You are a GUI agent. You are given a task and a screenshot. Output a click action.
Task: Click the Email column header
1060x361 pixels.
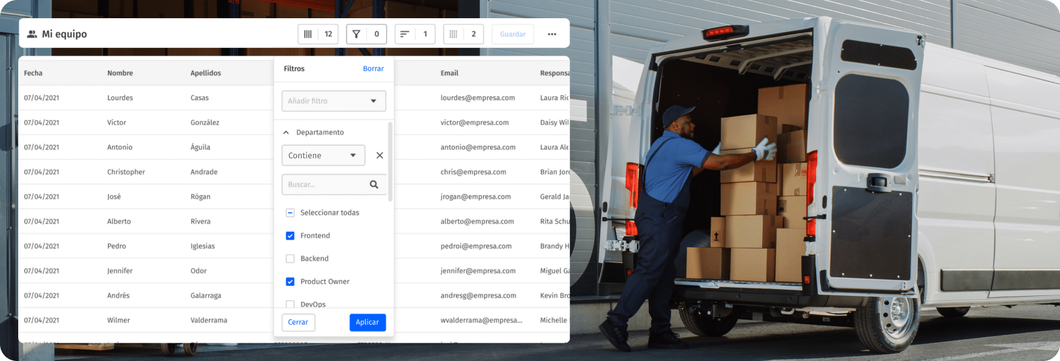point(449,73)
